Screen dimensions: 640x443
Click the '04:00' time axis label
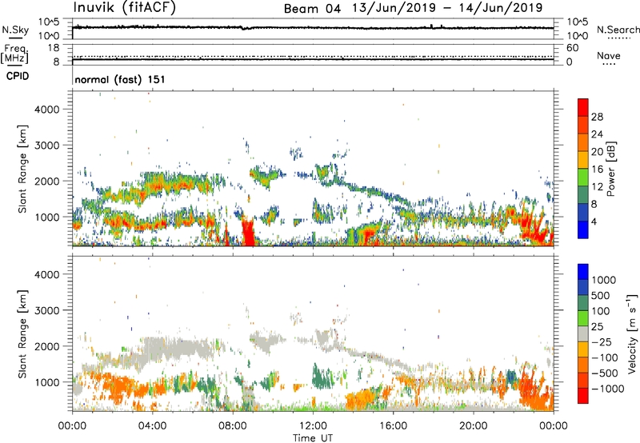coord(152,426)
